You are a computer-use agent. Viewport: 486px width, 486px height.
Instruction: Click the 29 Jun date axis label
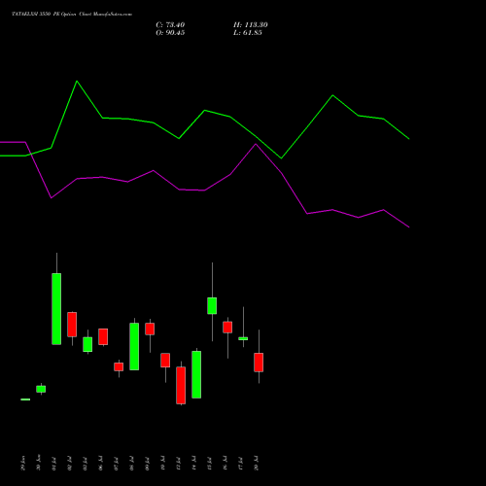tap(22, 464)
